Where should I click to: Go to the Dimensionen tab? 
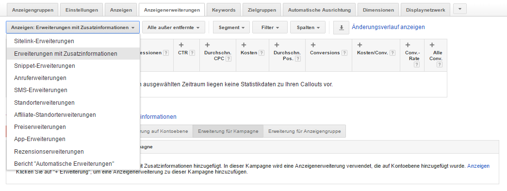pyautogui.click(x=378, y=10)
